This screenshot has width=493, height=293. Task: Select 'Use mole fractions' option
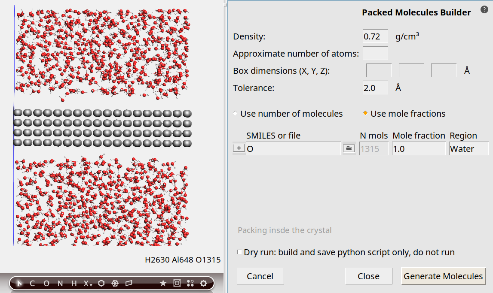click(x=365, y=114)
